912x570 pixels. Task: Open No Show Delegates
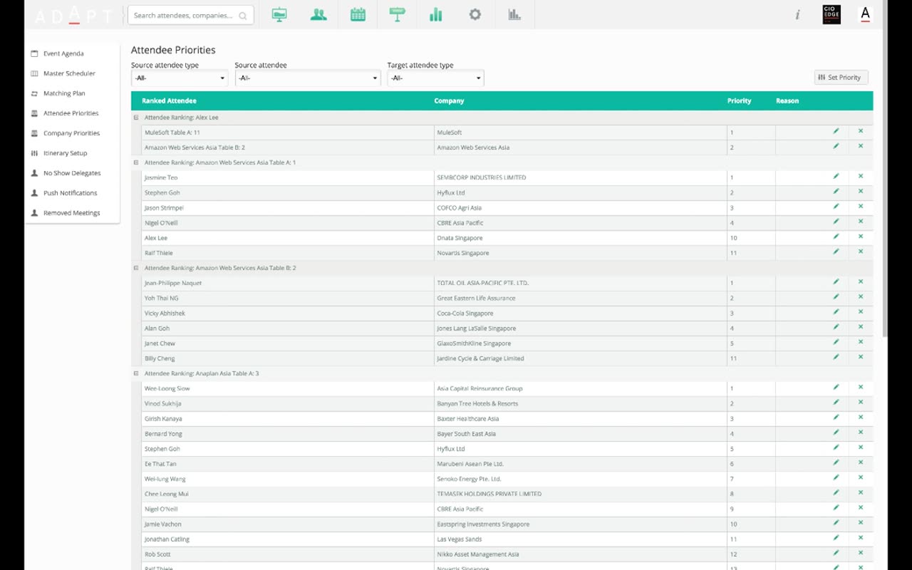[72, 173]
